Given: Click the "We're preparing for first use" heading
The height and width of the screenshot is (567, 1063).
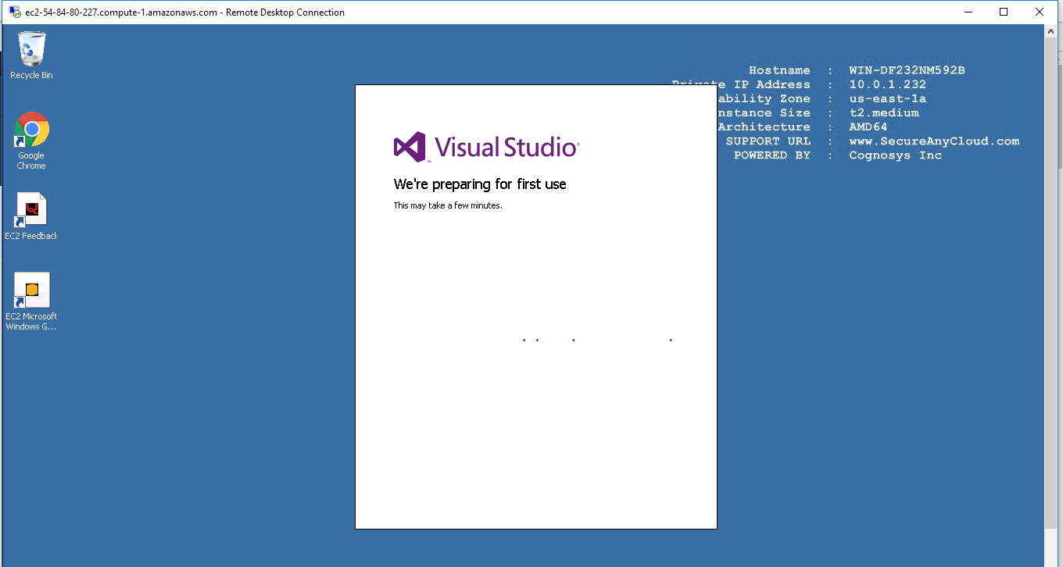Looking at the screenshot, I should tap(480, 184).
